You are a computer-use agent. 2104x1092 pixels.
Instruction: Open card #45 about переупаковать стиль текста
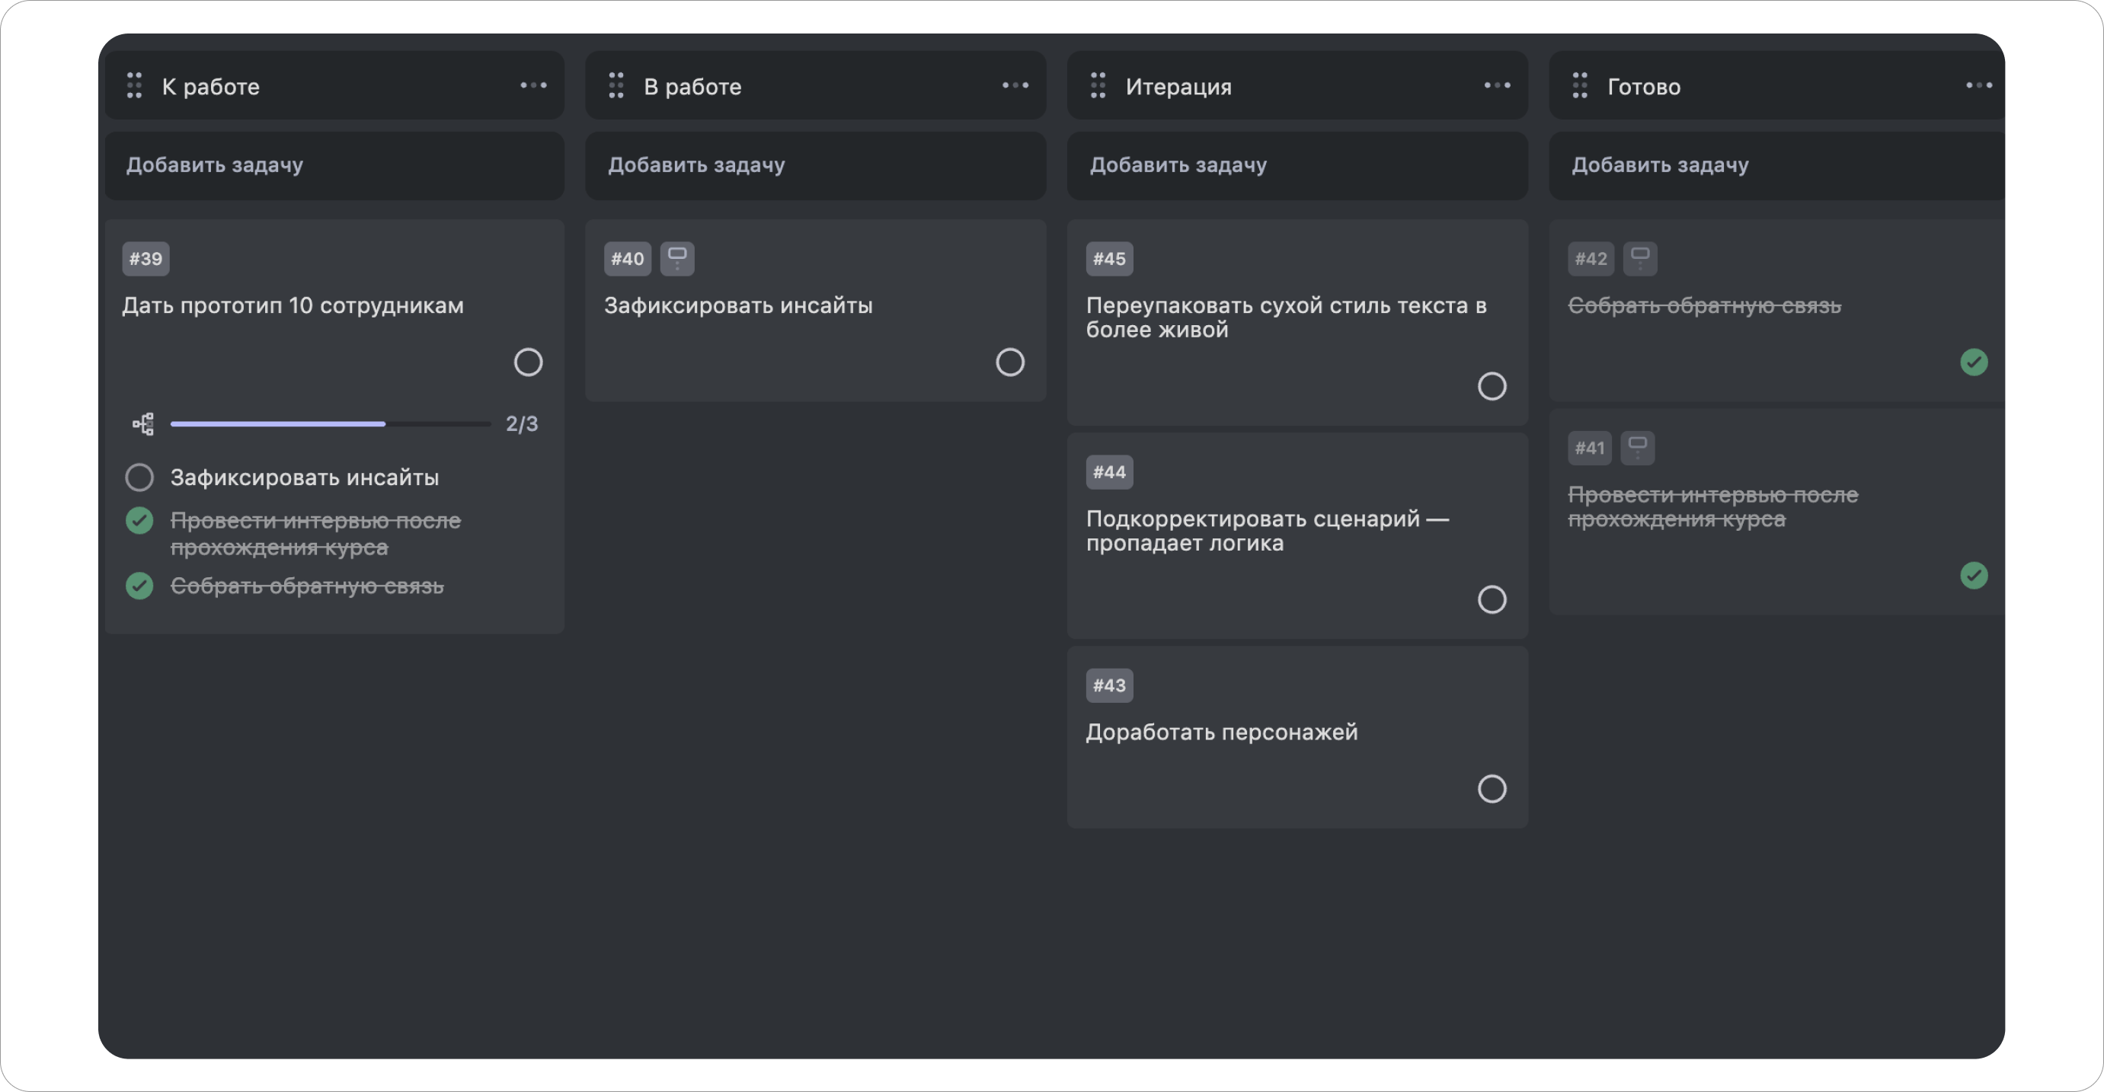pos(1286,317)
